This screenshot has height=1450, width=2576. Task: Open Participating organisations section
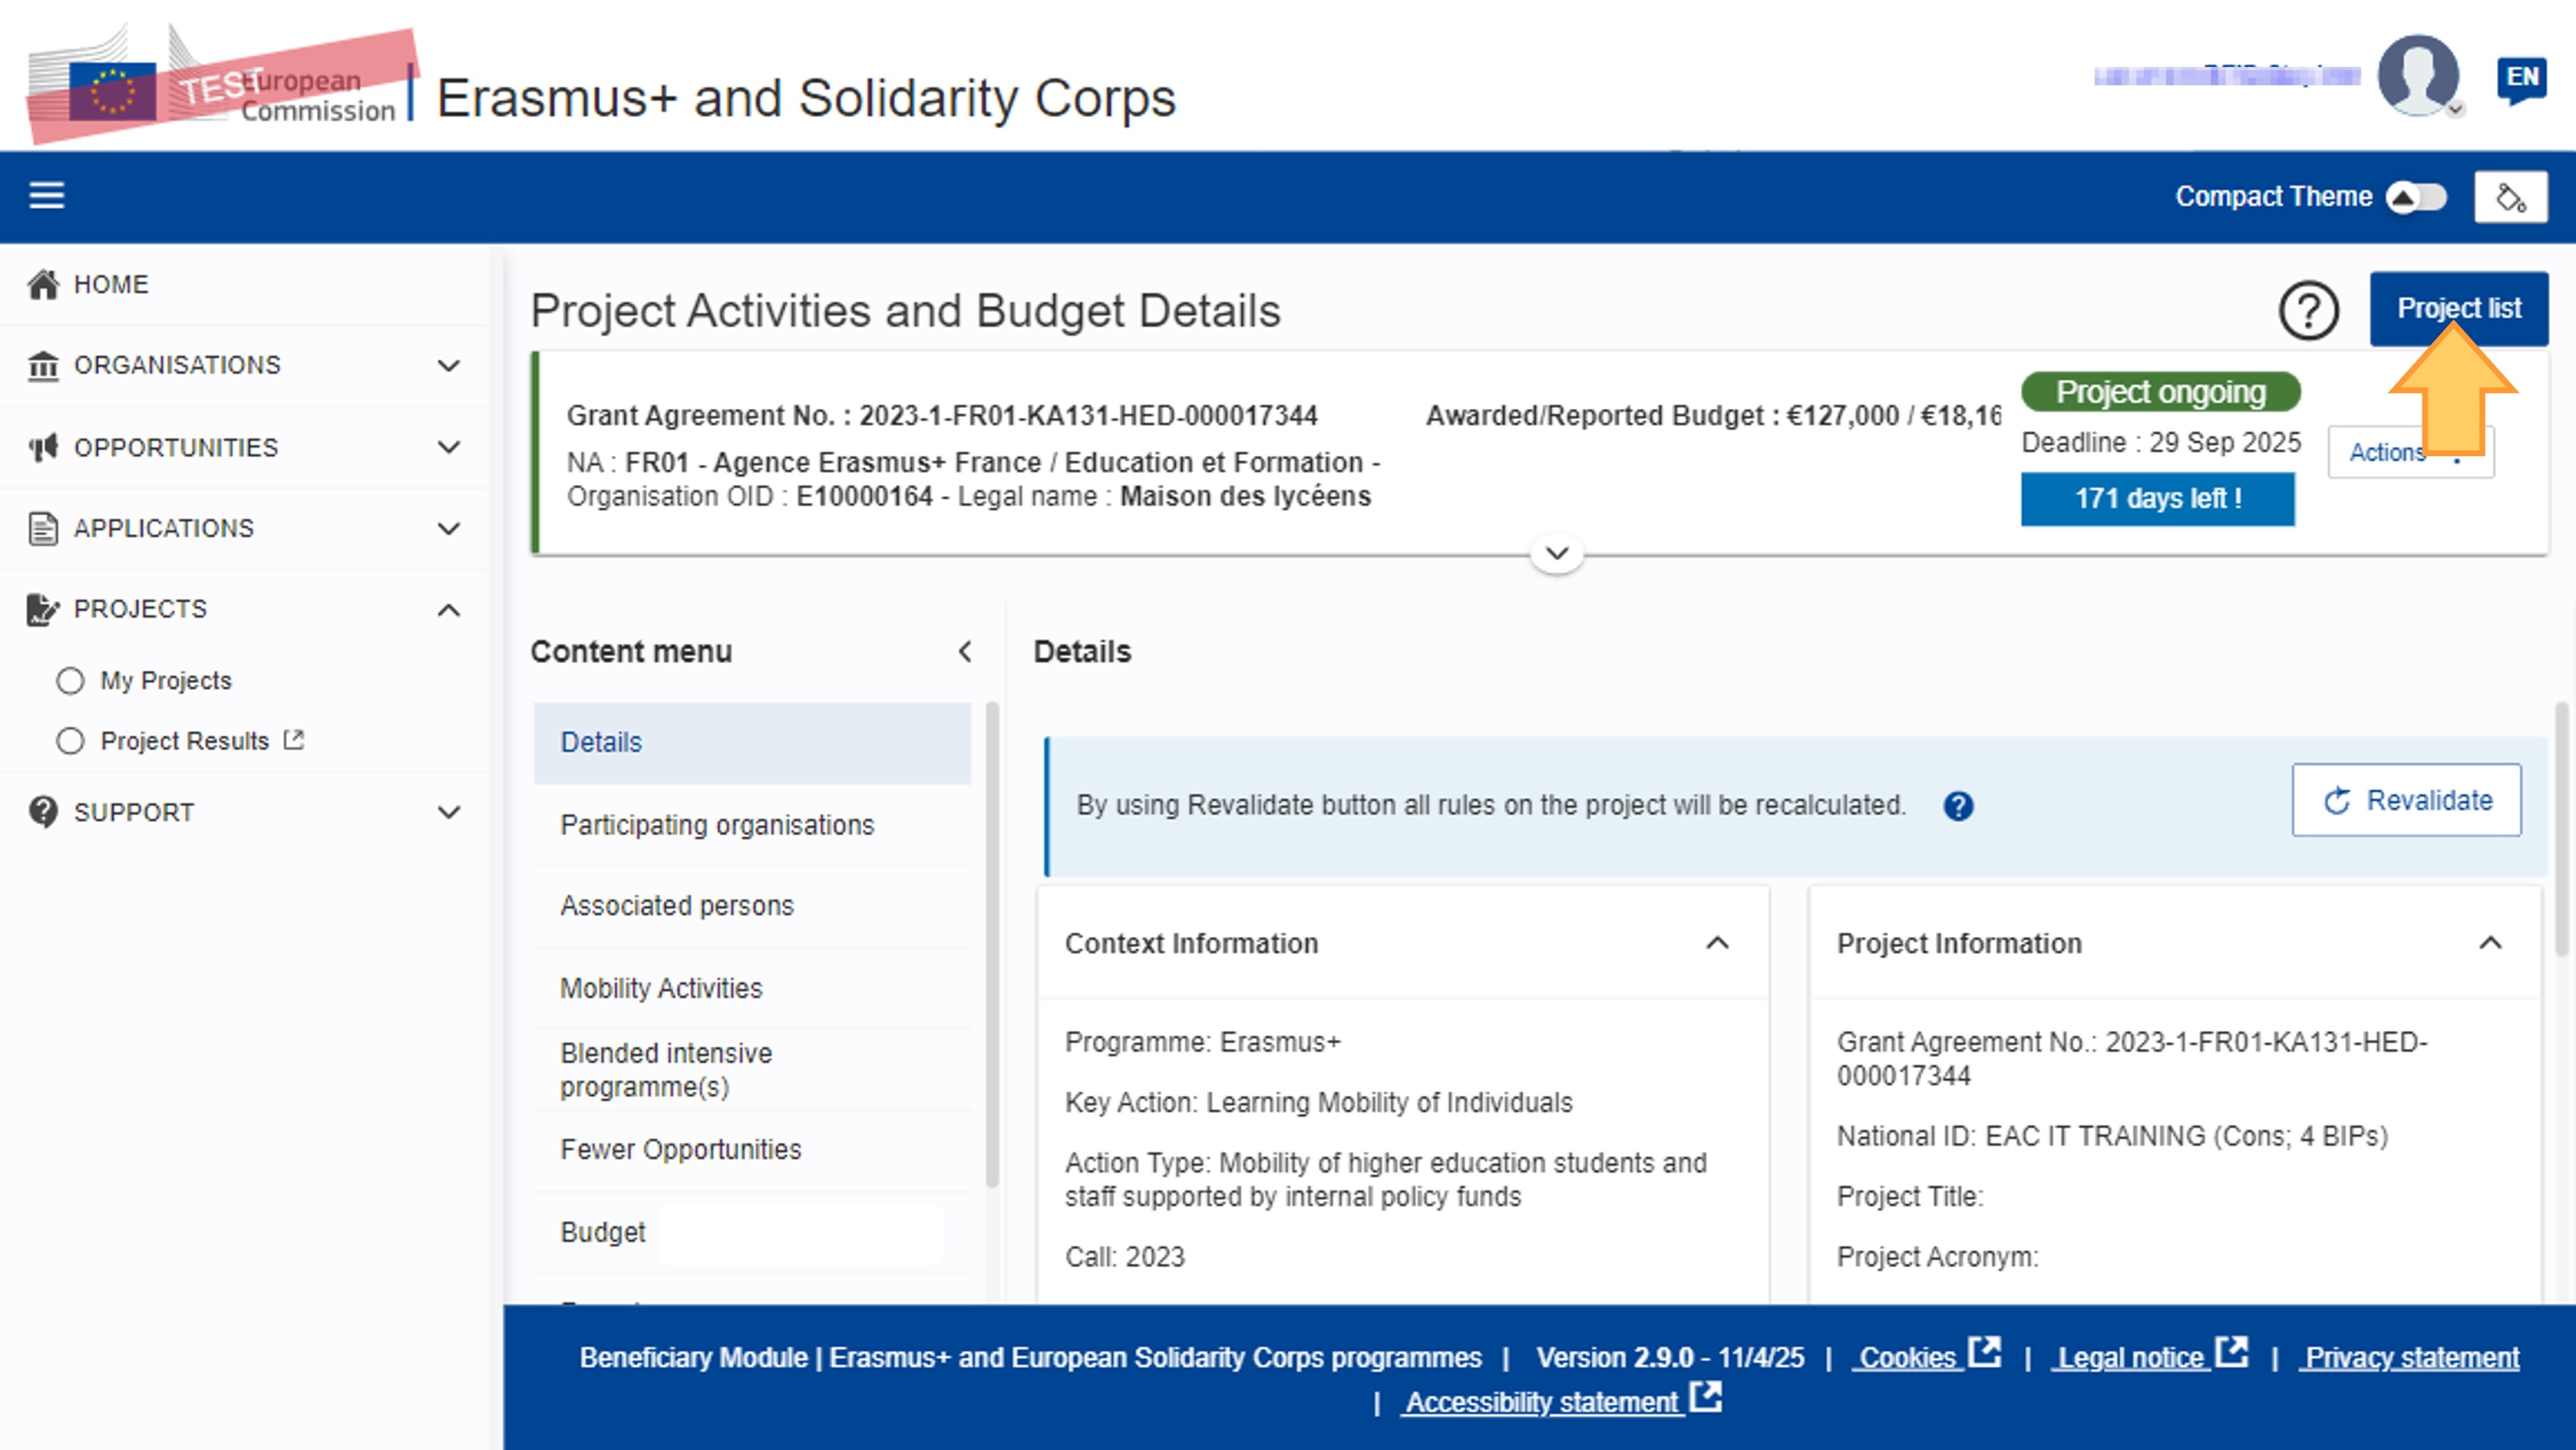point(752,825)
